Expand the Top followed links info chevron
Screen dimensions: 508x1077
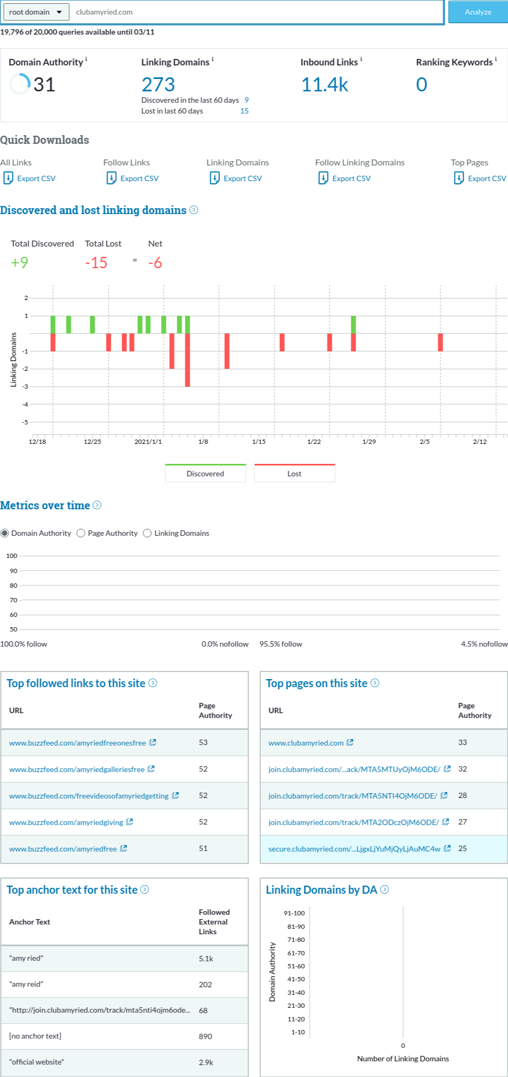[153, 683]
